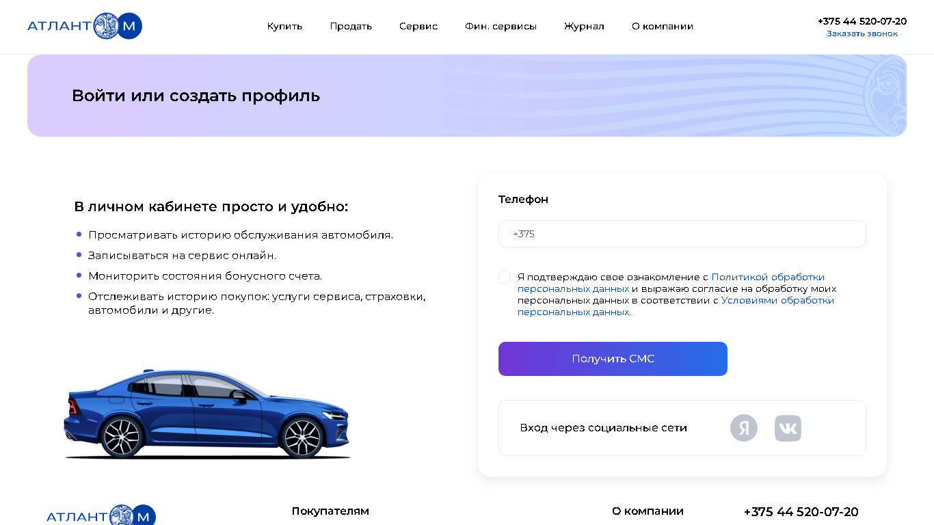The image size is (934, 525).
Task: Click the Atlant-M logo in footer
Action: pos(101,515)
